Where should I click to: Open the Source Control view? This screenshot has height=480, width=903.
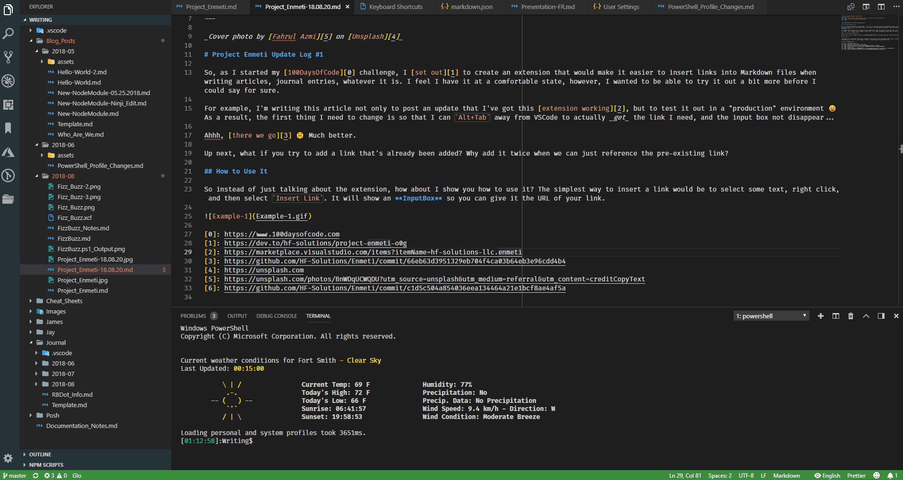[9, 57]
